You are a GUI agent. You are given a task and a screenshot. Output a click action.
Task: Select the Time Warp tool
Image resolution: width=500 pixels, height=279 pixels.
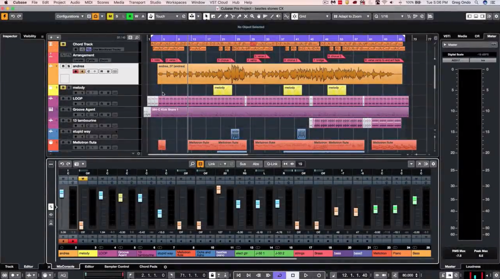(265, 16)
